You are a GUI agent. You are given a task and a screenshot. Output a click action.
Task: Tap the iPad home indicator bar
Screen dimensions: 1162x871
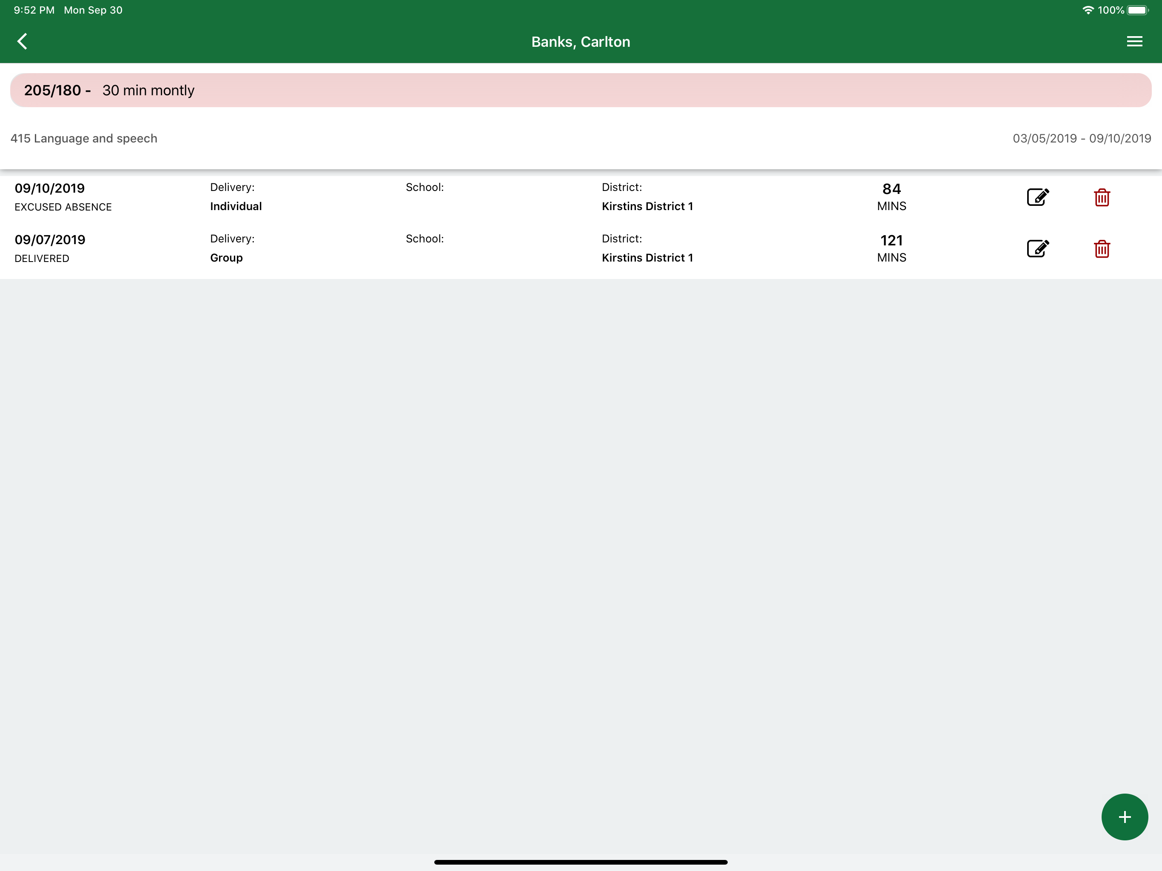581,862
